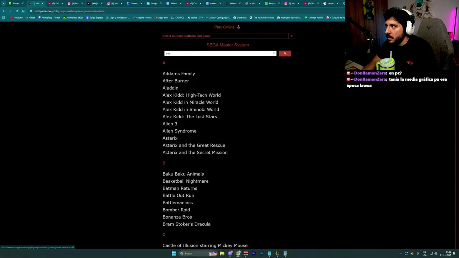Open Discord from the taskbar

[x=230, y=253]
